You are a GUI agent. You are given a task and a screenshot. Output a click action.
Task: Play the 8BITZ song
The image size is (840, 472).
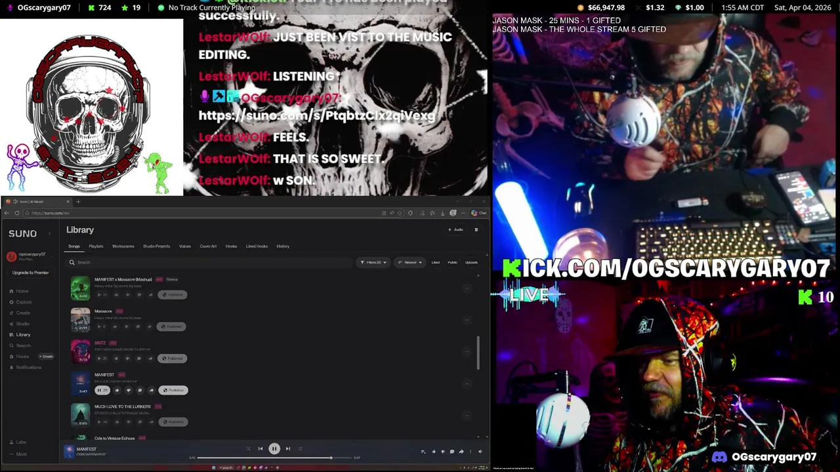point(102,359)
